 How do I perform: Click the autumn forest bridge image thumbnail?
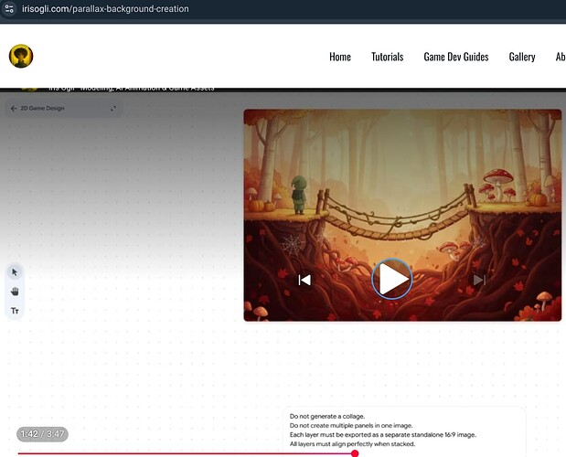402,216
